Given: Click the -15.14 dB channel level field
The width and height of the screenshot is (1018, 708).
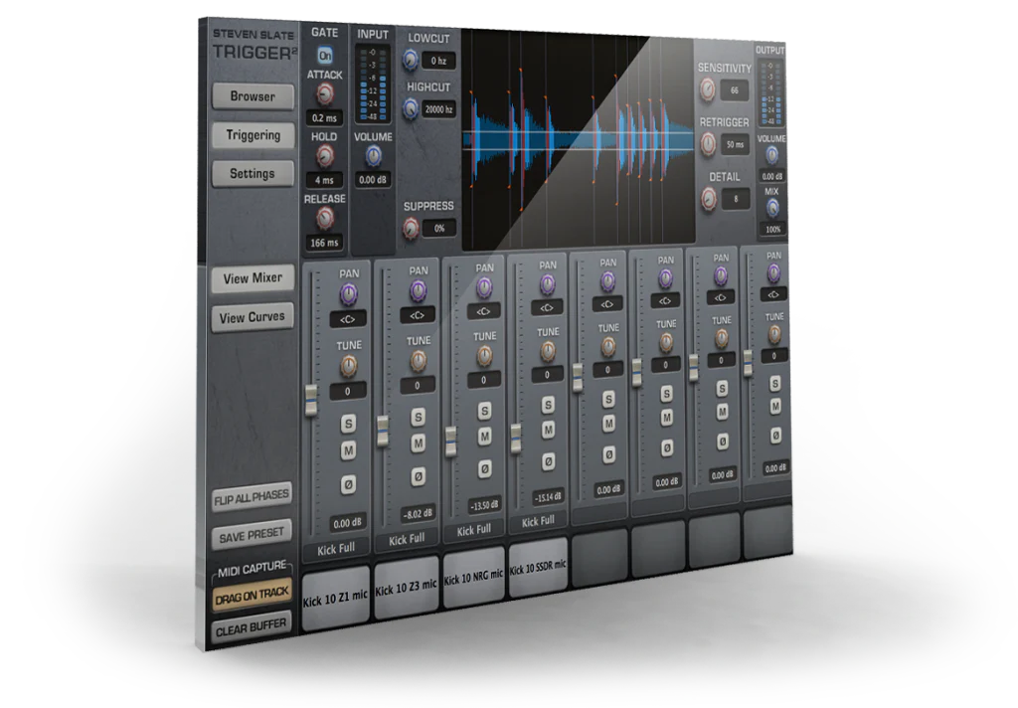Looking at the screenshot, I should (548, 498).
